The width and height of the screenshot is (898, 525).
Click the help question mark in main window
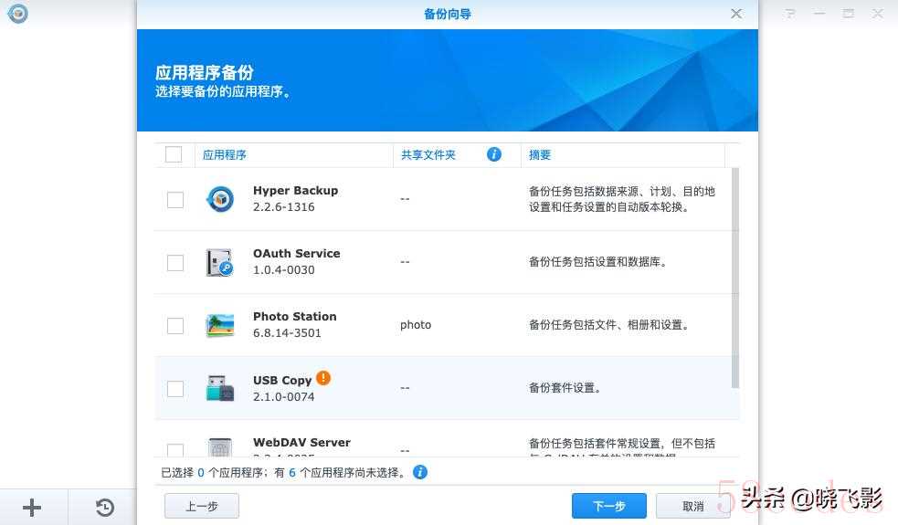tap(790, 13)
